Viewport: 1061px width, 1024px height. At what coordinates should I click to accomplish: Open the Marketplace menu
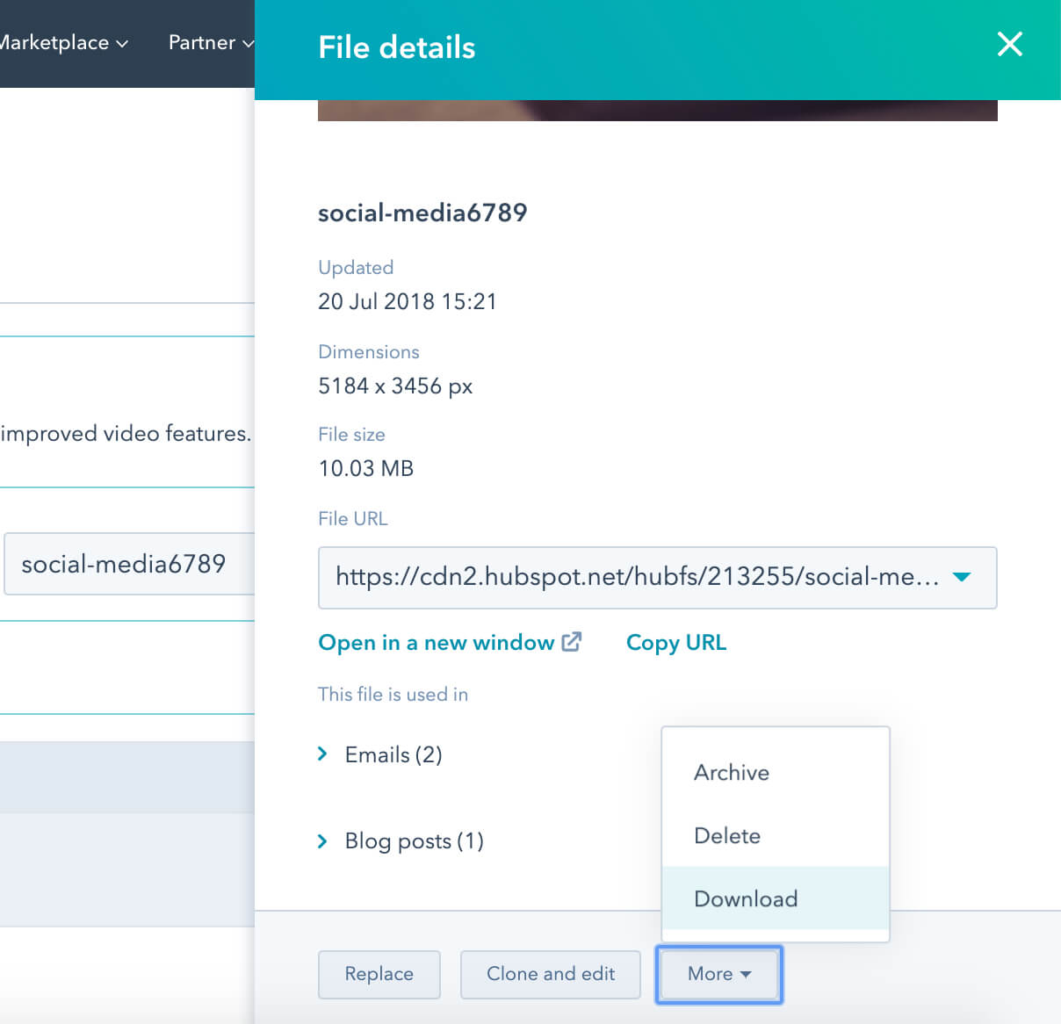63,43
